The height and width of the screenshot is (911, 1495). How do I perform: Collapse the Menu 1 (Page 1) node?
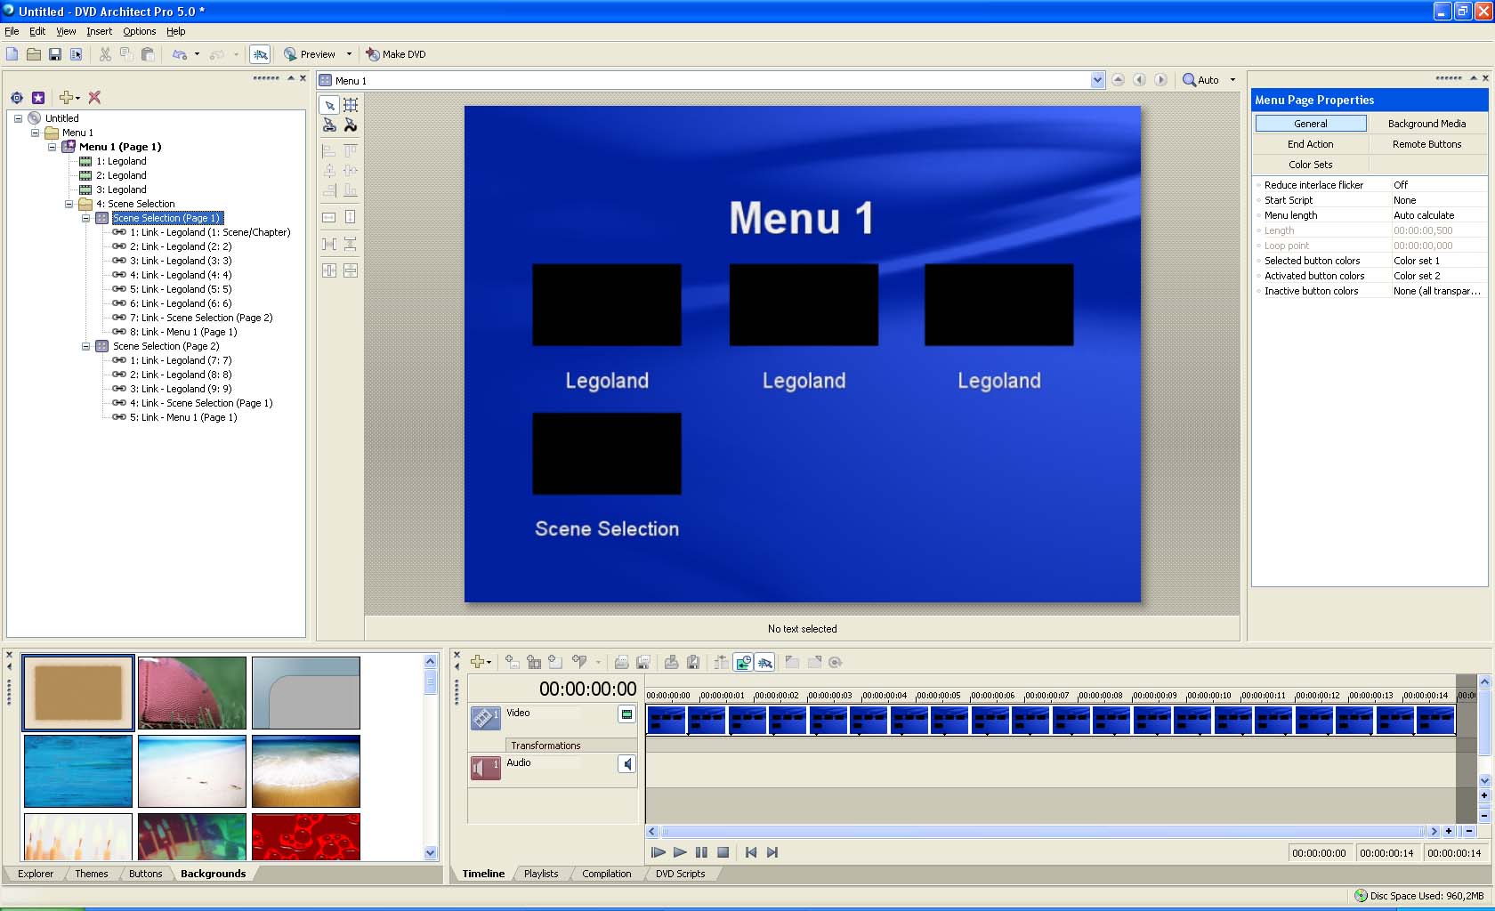[52, 147]
